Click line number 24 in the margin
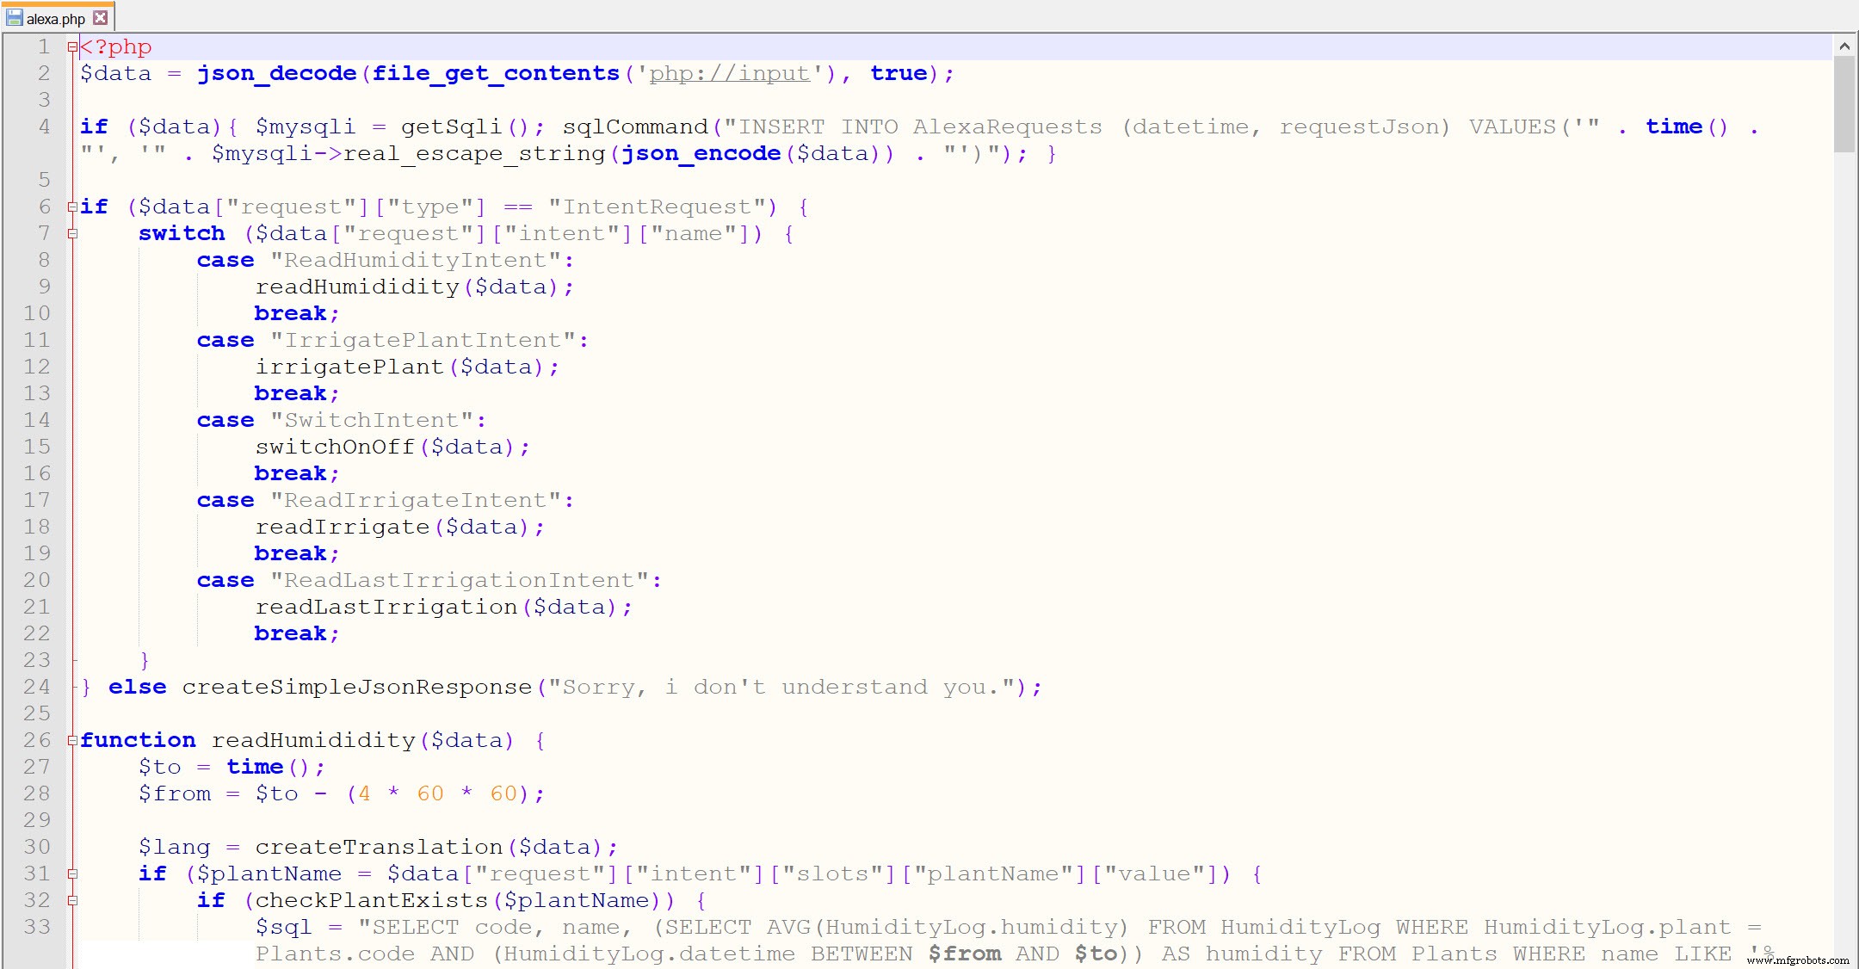 coord(37,687)
